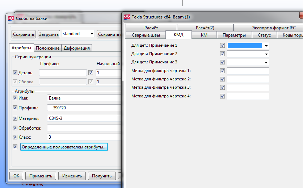Click the Деталь start number field

click(x=109, y=73)
